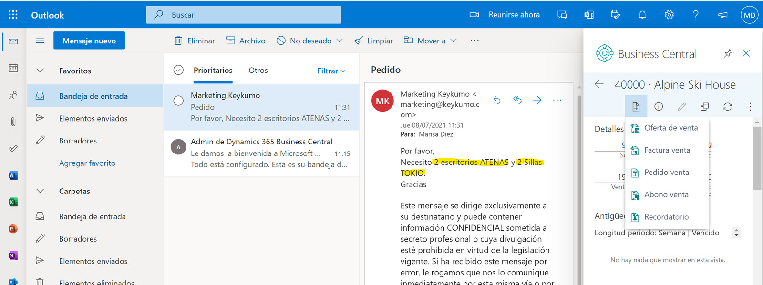Launch Word from the left rail
This screenshot has height=285, width=763.
click(x=13, y=175)
